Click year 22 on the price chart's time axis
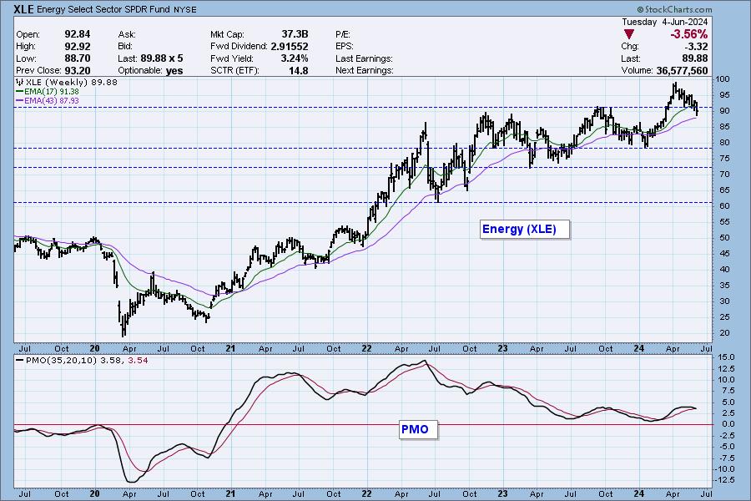The width and height of the screenshot is (751, 501). [366, 348]
